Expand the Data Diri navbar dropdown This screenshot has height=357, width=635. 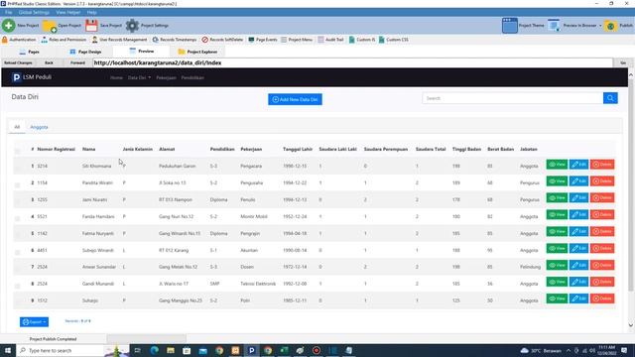139,77
